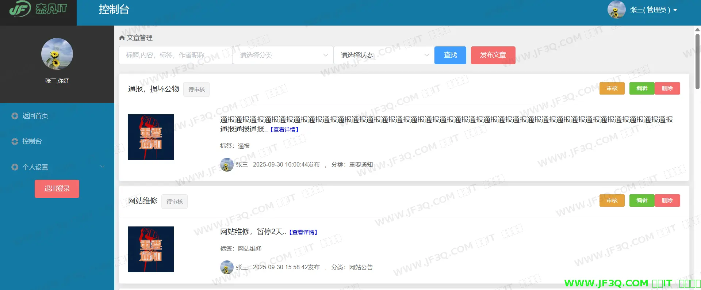Click the icon next to 控制台 in sidebar

[15, 141]
